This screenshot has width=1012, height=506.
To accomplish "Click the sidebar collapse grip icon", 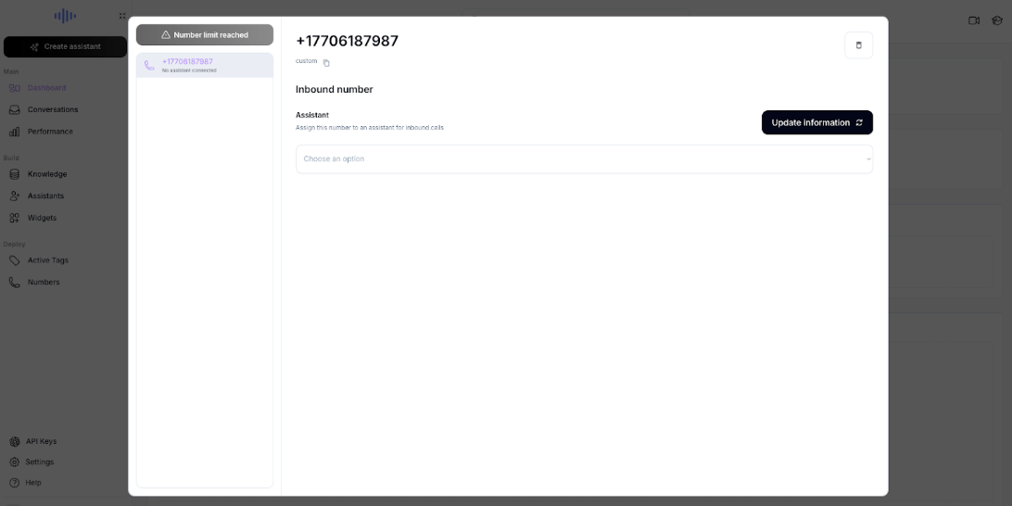I will point(122,16).
